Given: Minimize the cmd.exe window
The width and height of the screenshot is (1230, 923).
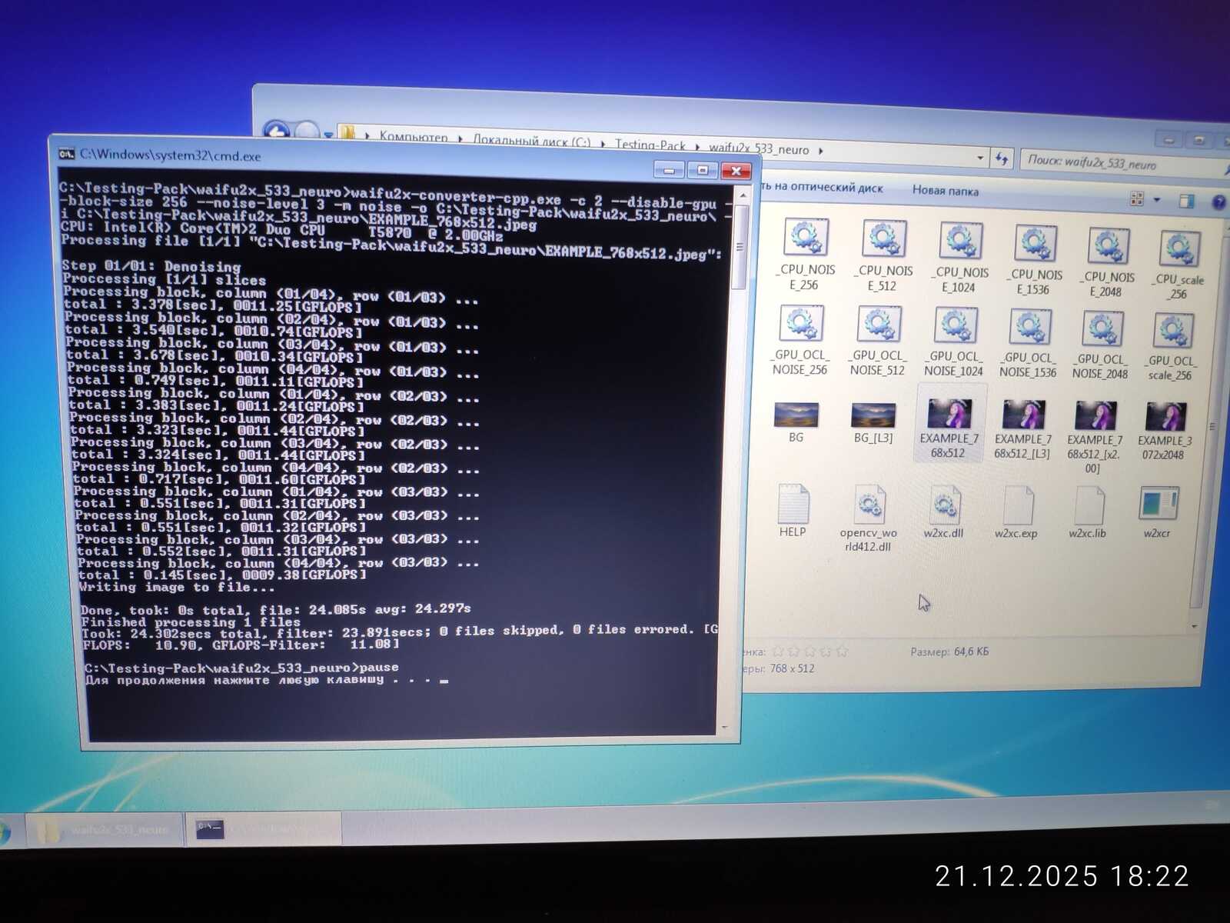Looking at the screenshot, I should point(669,170).
